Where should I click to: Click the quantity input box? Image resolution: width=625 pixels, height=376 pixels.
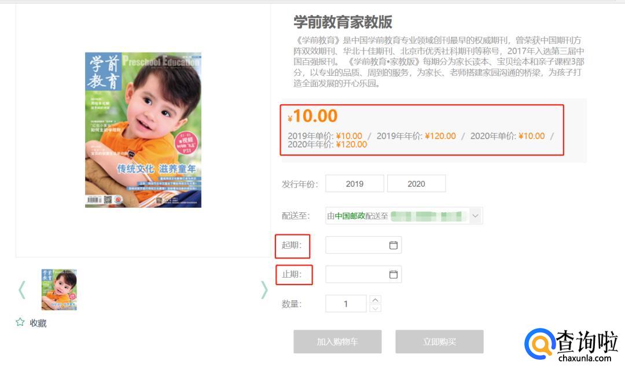click(x=346, y=304)
